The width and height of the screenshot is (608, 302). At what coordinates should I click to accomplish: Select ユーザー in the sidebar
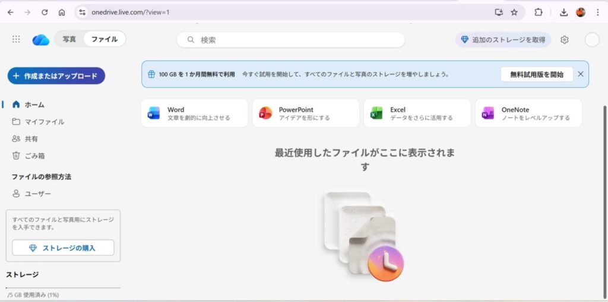coord(37,194)
